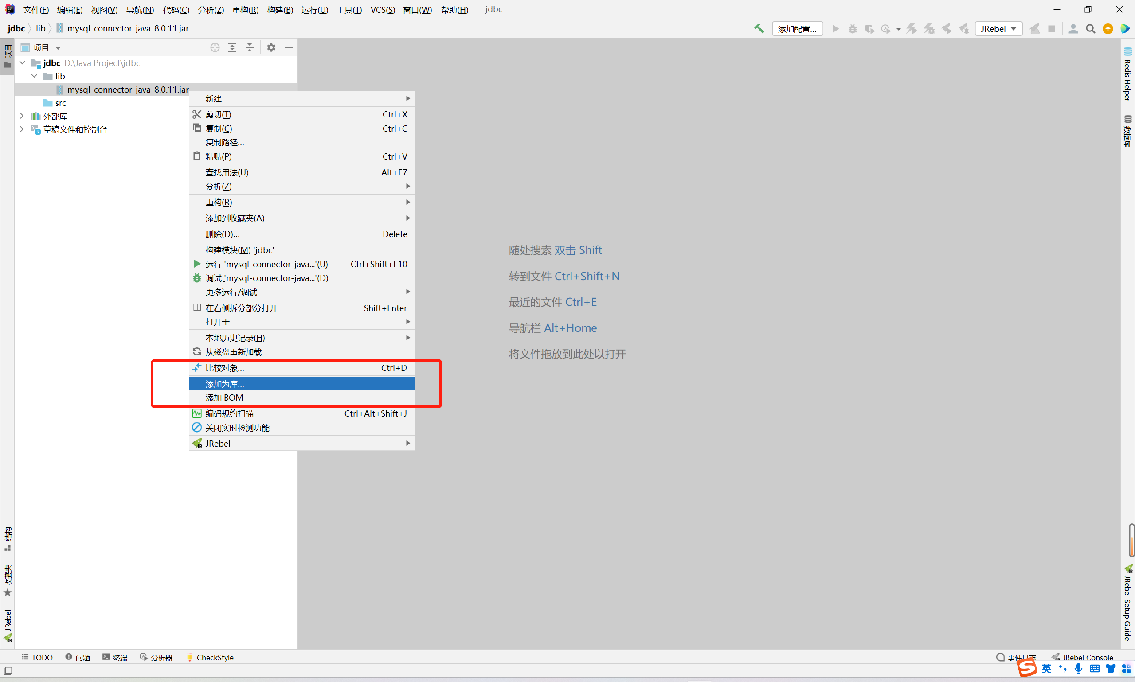Click the 添加配置... button
Image resolution: width=1135 pixels, height=682 pixels.
[797, 29]
